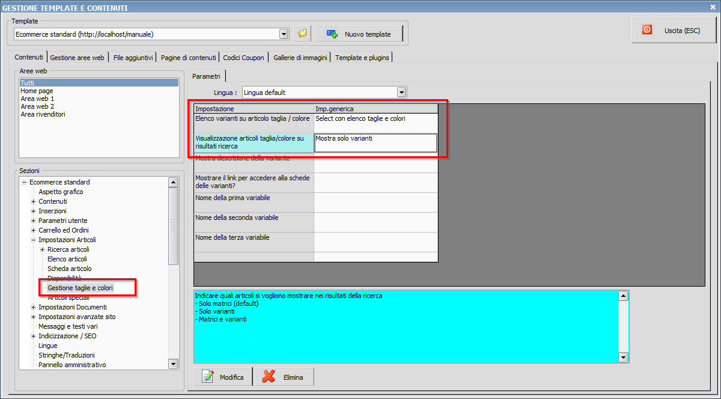Image resolution: width=721 pixels, height=399 pixels.
Task: Expand the Carrello ed Ordini tree node
Action: pos(33,230)
